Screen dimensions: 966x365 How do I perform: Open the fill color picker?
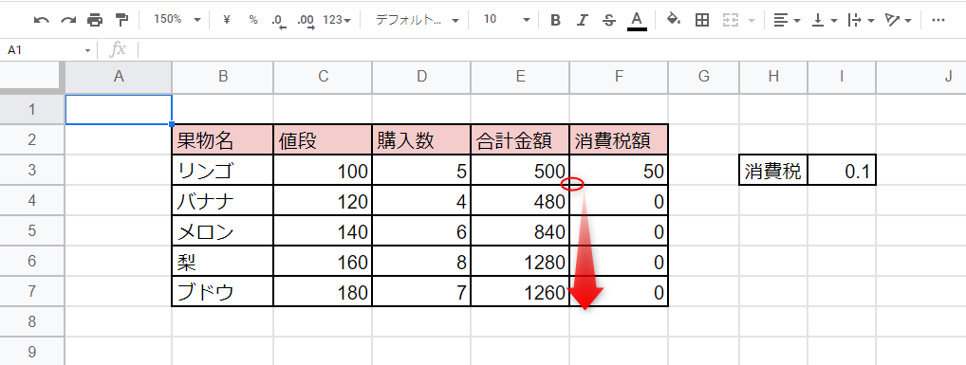pyautogui.click(x=674, y=20)
